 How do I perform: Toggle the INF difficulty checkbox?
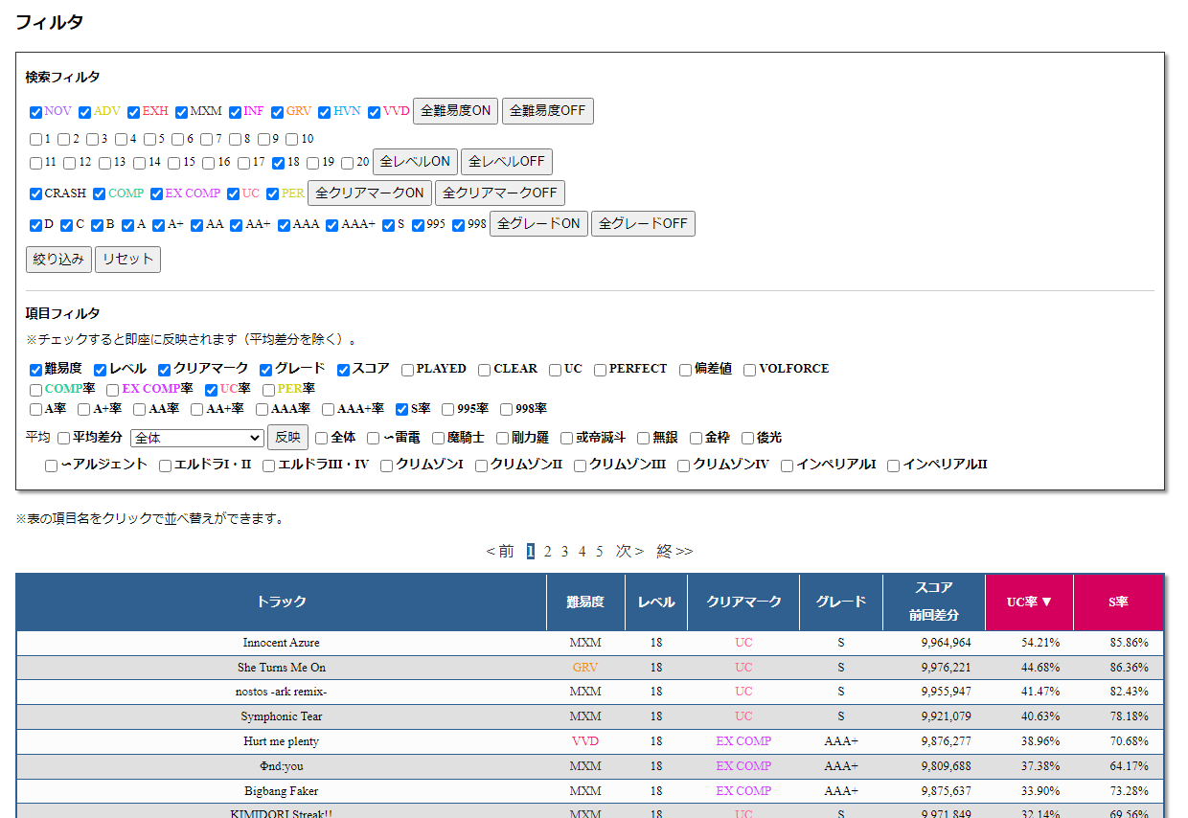click(236, 112)
